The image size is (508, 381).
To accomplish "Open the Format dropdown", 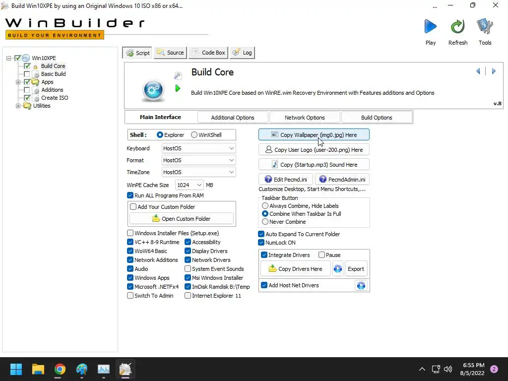I will tap(198, 160).
